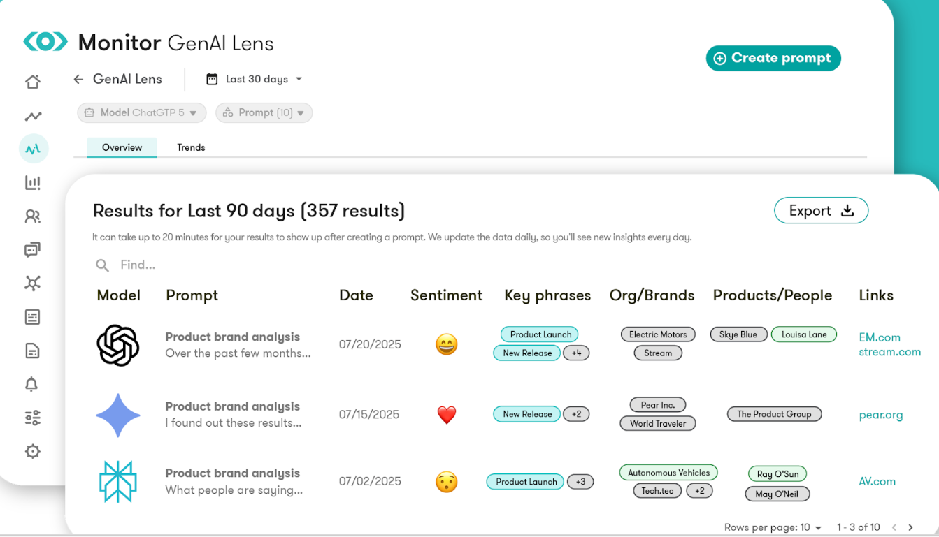Click the surprised sentiment emoji for 07/02/2025
This screenshot has width=939, height=537.
click(x=446, y=482)
